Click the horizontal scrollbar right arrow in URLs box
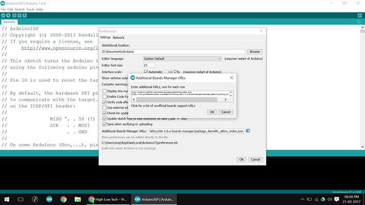The height and width of the screenshot is (205, 365). (225, 99)
